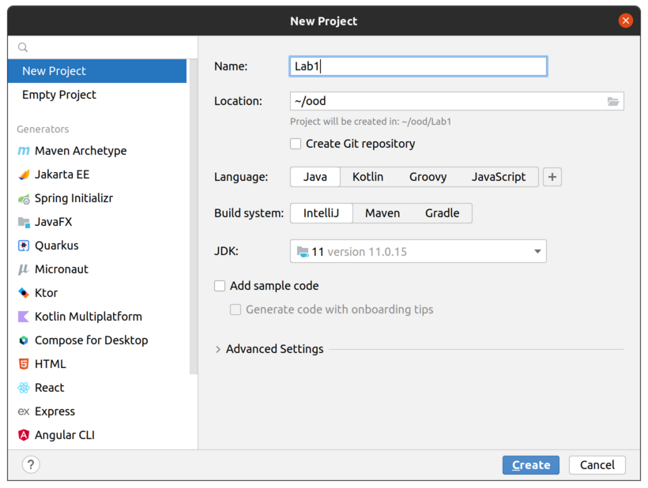
Task: Open help with the question mark button
Action: 31,465
